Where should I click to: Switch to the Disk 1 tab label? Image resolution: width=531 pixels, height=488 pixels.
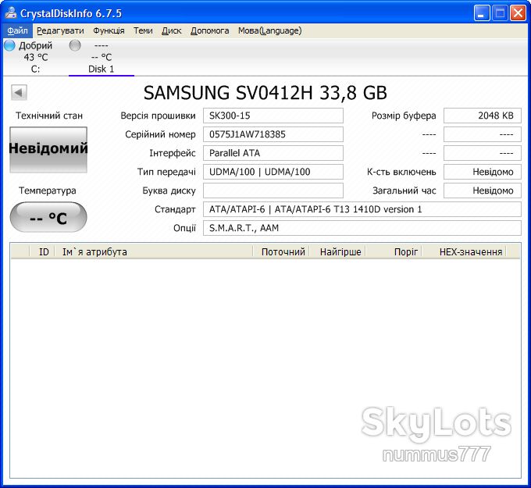click(x=101, y=69)
